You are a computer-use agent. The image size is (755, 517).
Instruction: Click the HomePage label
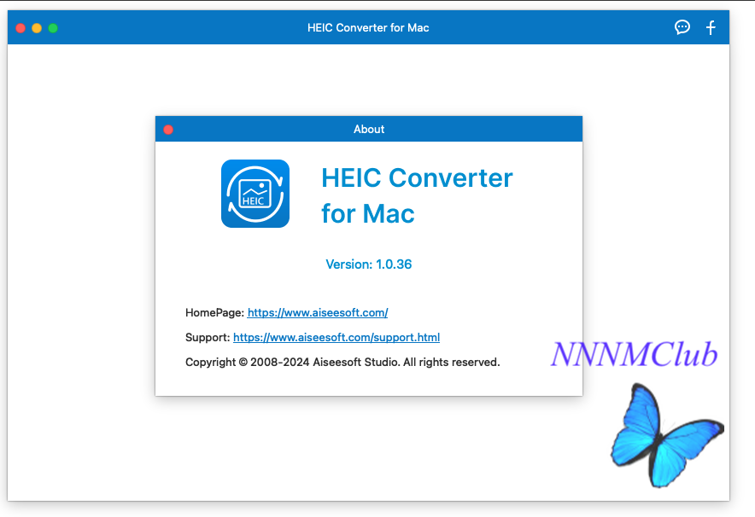coord(214,312)
